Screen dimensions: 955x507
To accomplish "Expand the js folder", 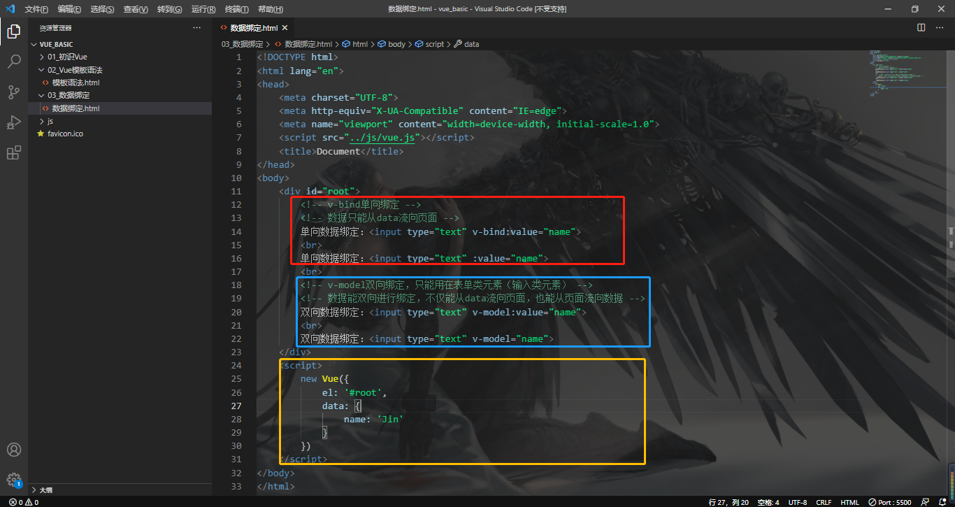I will tap(42, 121).
